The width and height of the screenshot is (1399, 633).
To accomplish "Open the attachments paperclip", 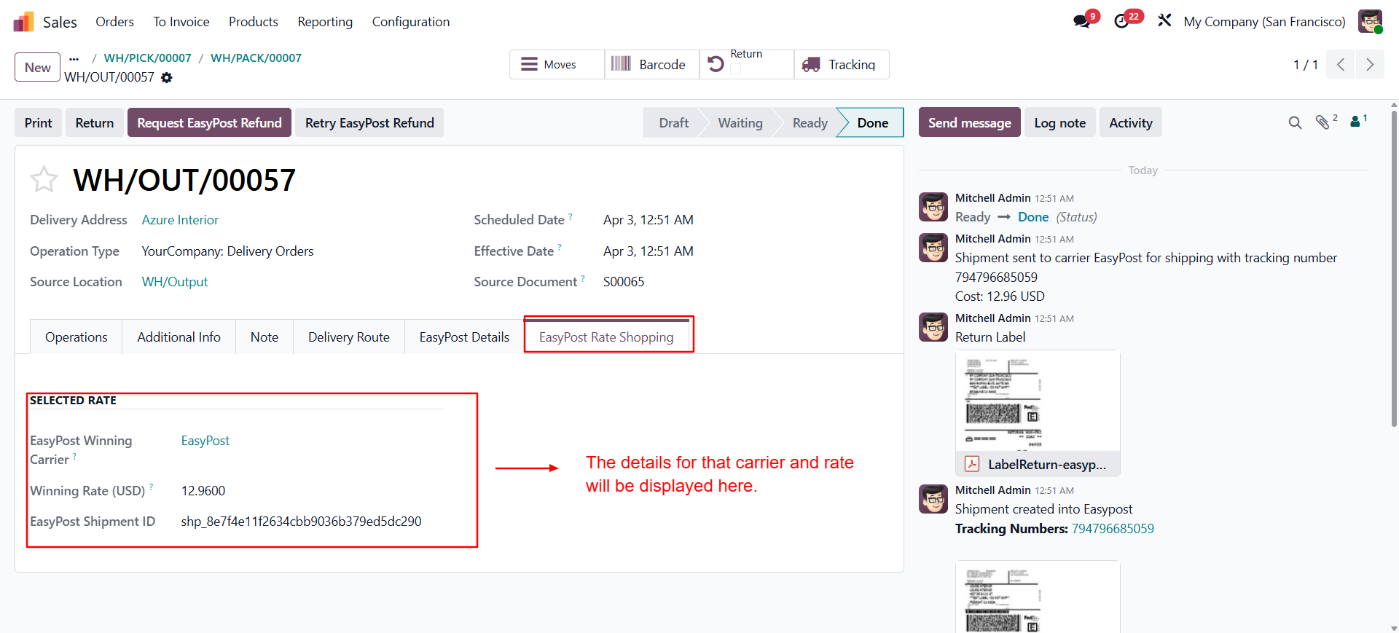I will tap(1322, 122).
